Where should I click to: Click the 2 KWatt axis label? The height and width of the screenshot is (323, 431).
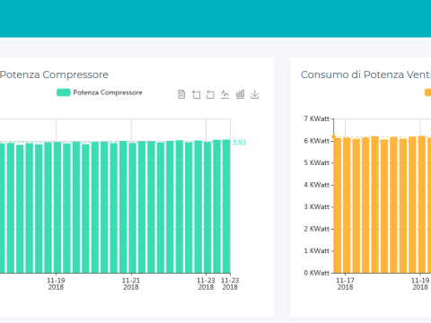coord(317,229)
